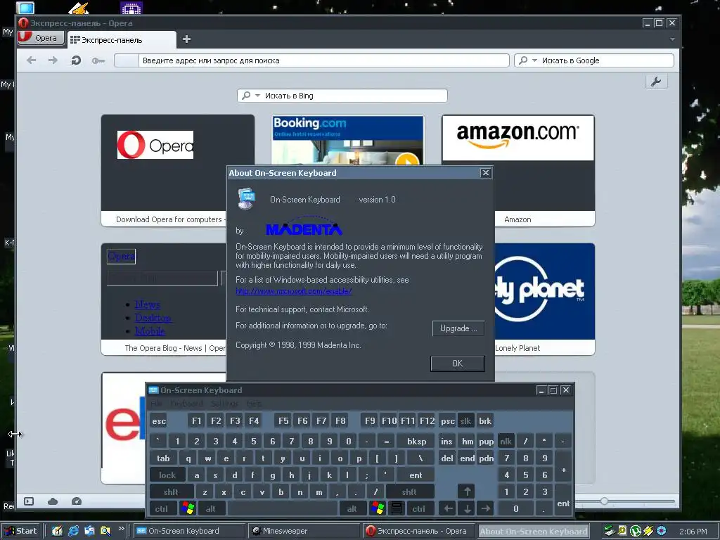Click the safely remove hardware tray icon

[610, 531]
